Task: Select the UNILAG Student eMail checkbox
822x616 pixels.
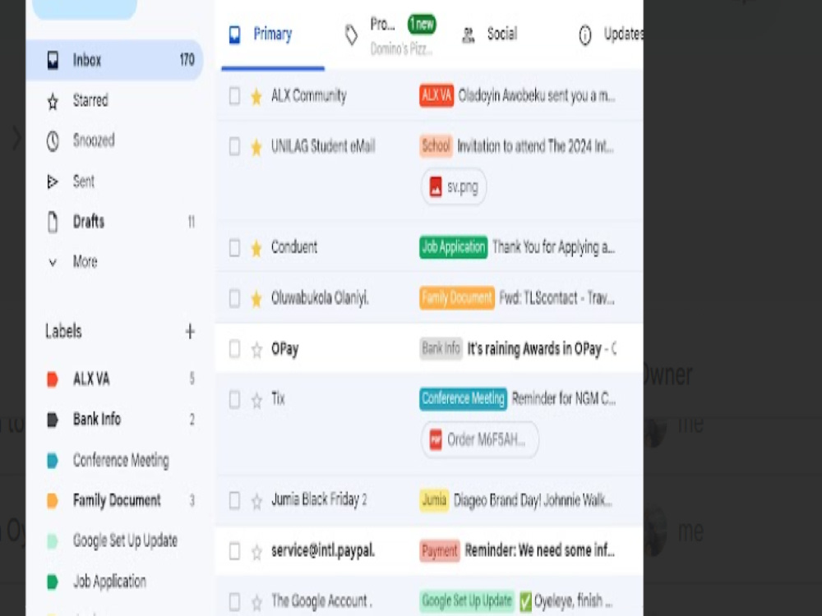Action: pos(234,146)
